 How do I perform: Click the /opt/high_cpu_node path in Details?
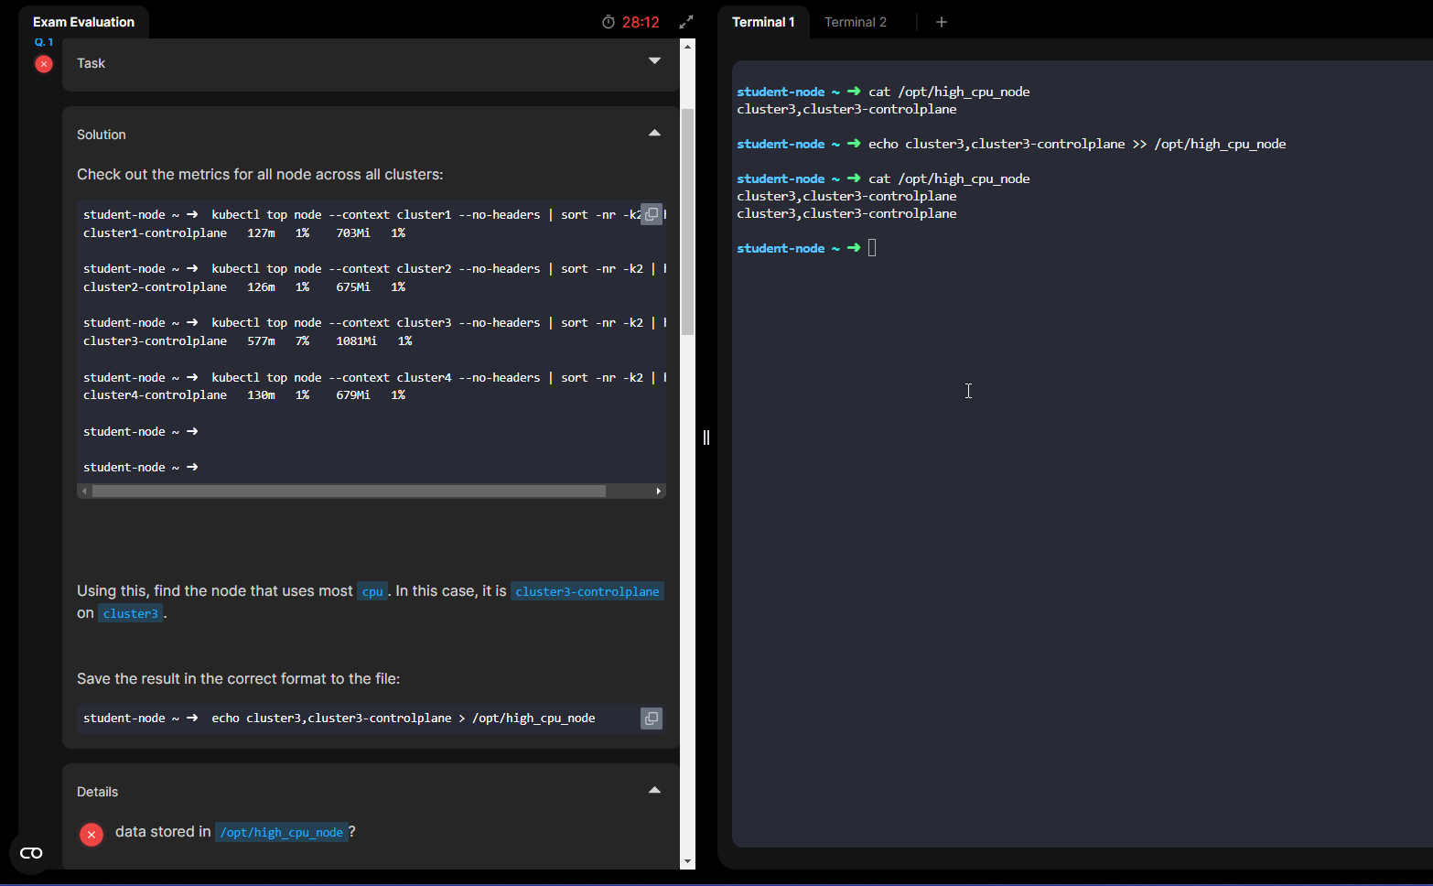(x=281, y=832)
